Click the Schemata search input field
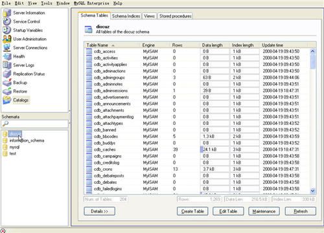The width and height of the screenshot is (324, 233). tap(35, 124)
